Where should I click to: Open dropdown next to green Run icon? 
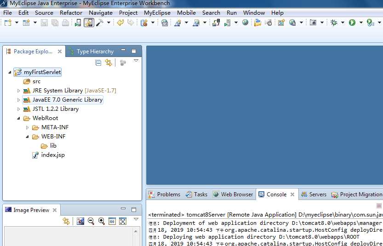point(361,23)
